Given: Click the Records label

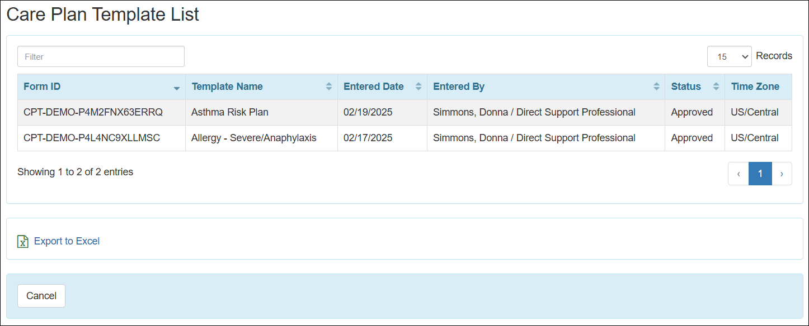Looking at the screenshot, I should tap(774, 56).
